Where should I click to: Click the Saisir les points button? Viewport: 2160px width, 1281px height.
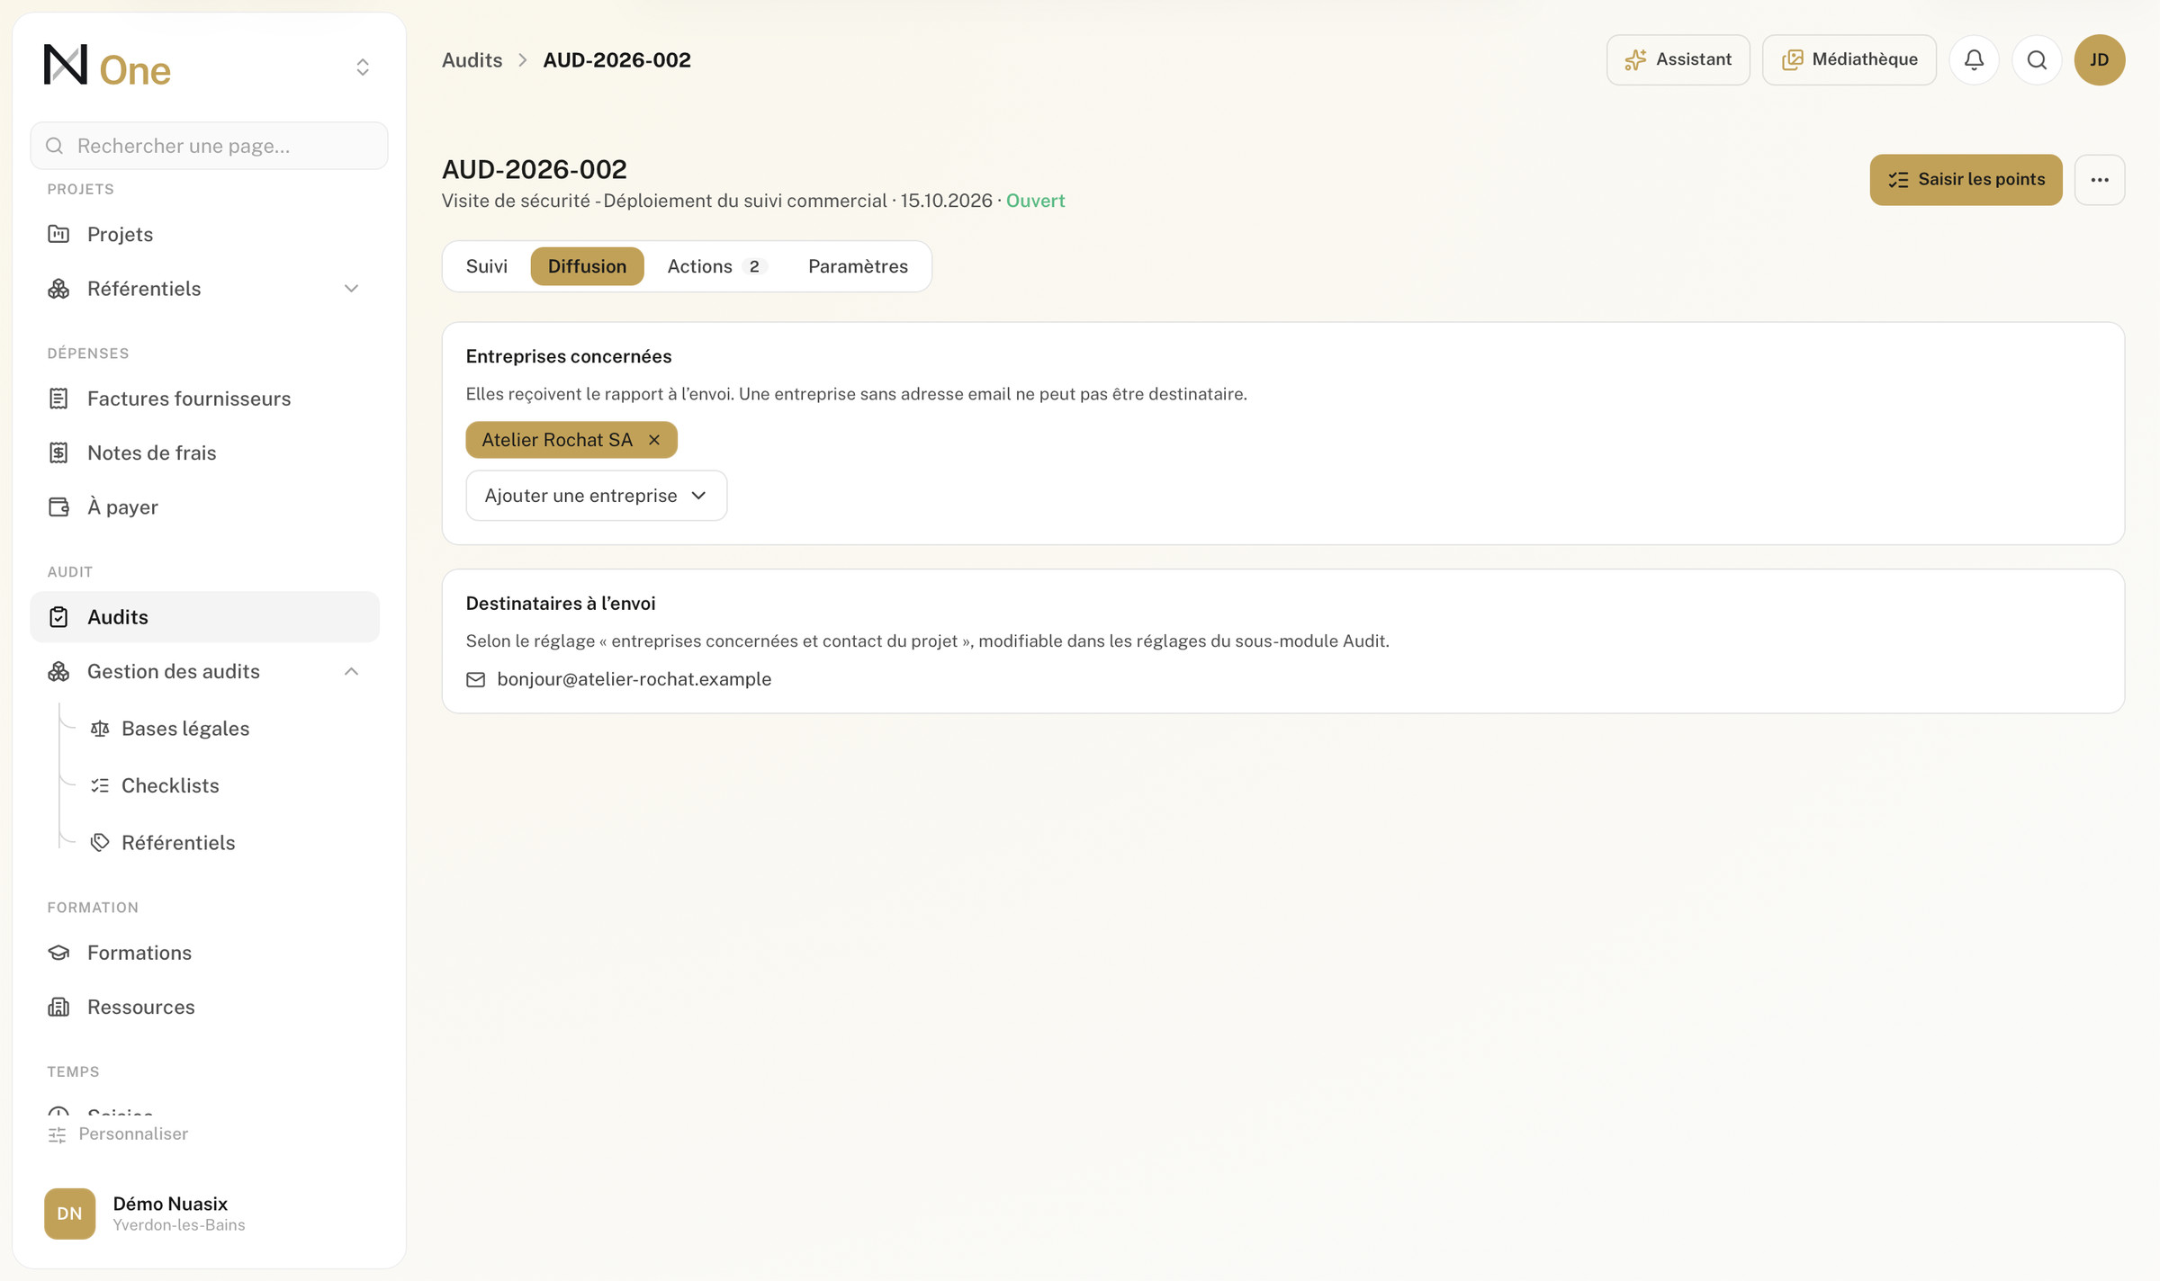click(x=1966, y=180)
